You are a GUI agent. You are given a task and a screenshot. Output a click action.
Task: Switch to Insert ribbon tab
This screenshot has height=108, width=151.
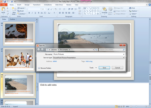point(19,5)
